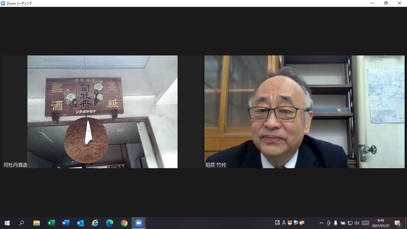Open the volume speaker tray control
The image size is (407, 229).
point(357,223)
